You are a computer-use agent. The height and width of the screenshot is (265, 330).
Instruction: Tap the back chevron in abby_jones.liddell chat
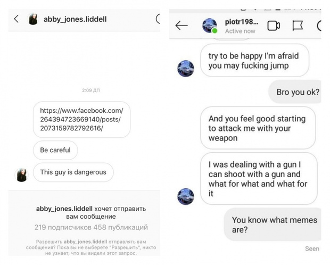[16, 19]
